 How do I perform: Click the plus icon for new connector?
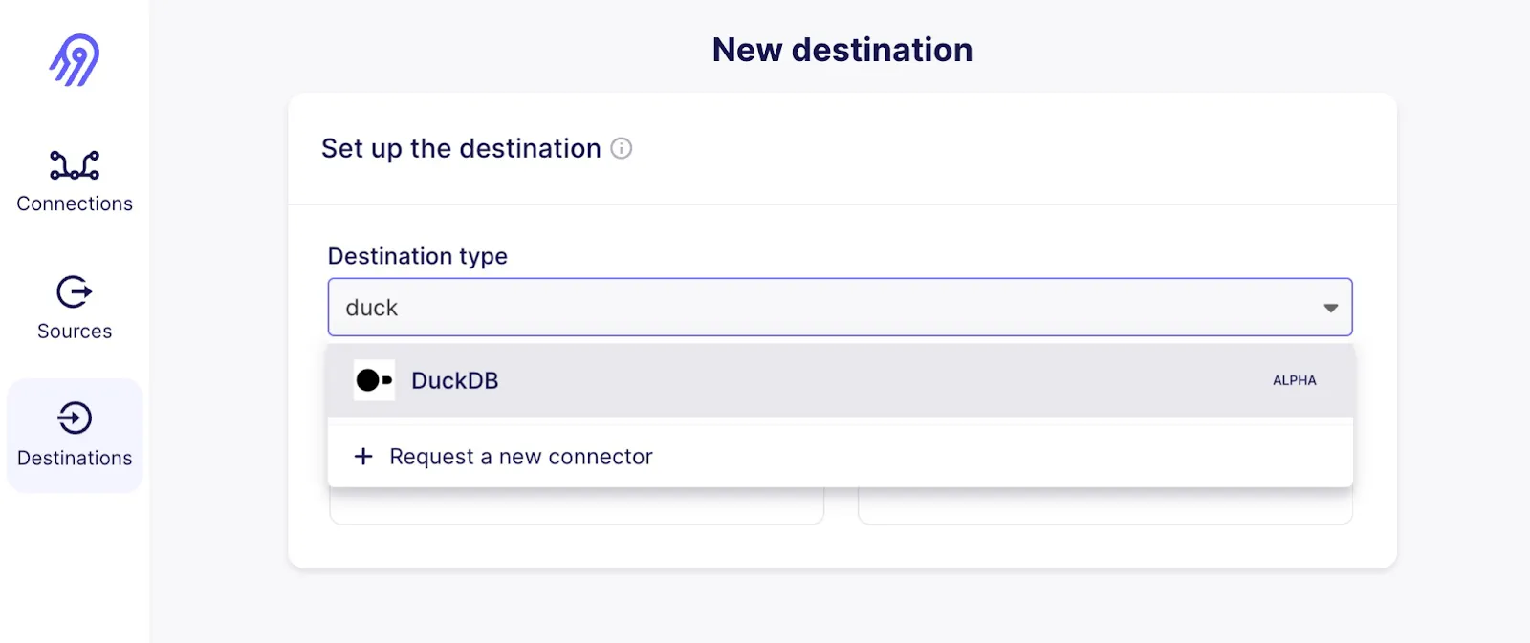[363, 457]
